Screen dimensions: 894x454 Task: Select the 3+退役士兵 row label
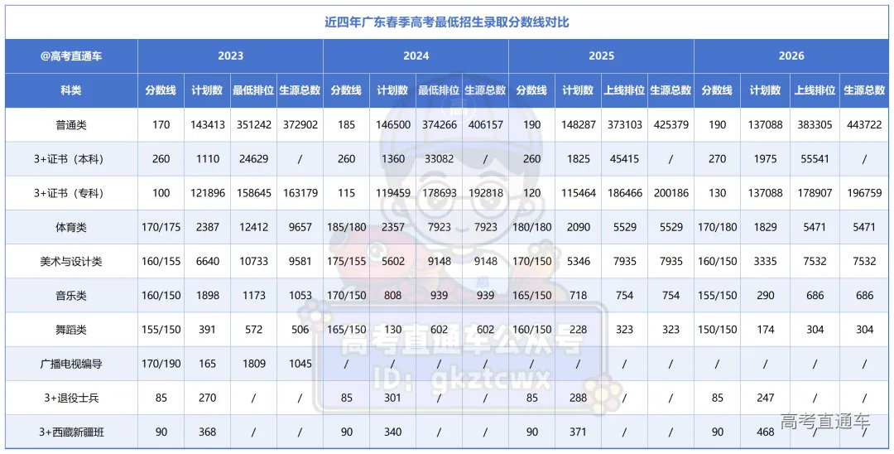tap(71, 397)
